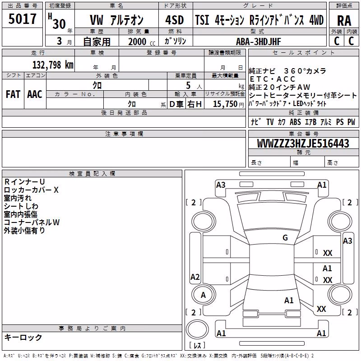Select the interior color クロ under 内装色

point(132,104)
